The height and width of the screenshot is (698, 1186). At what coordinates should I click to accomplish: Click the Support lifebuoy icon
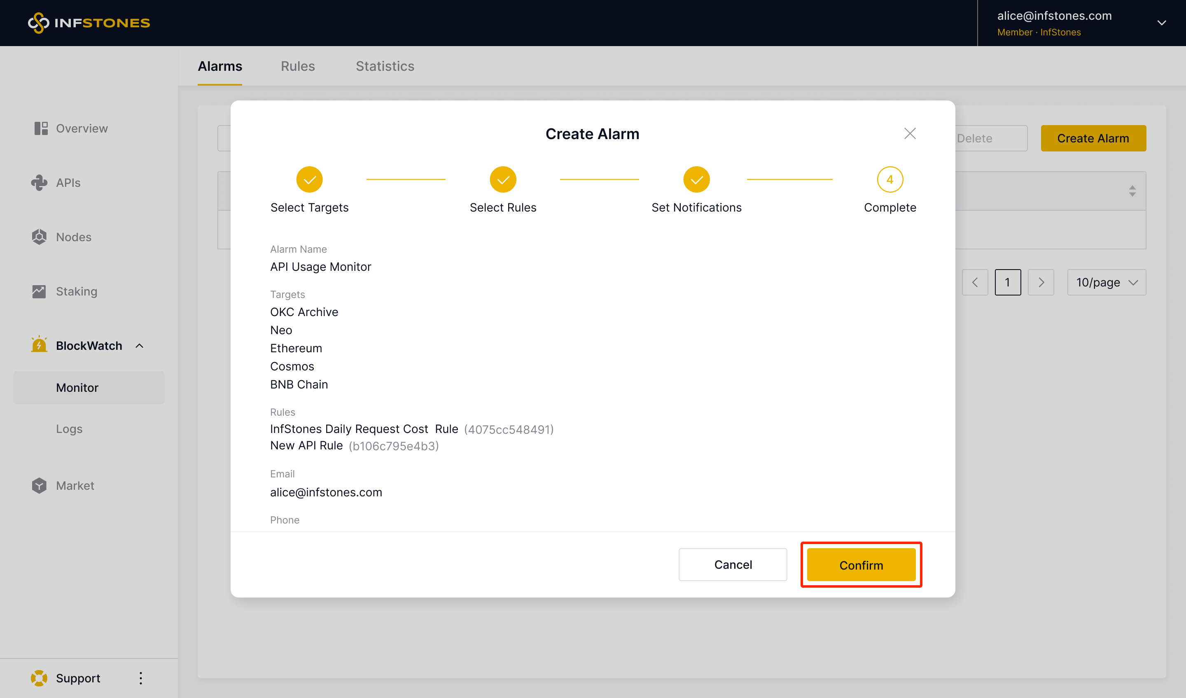[39, 678]
